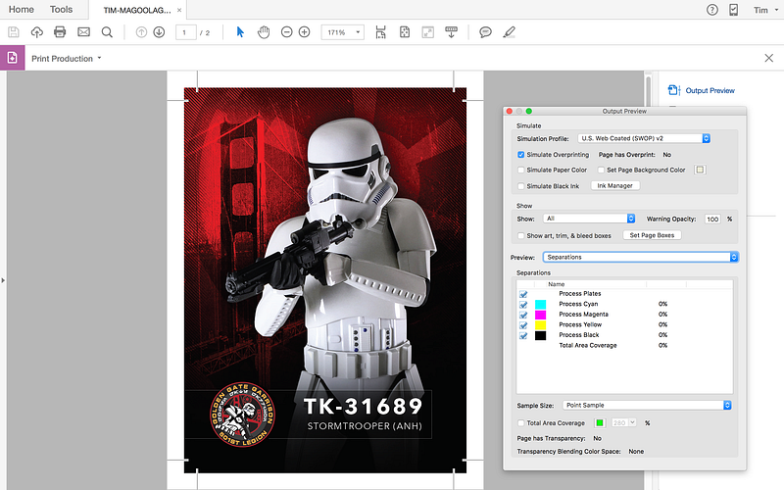Screen dimensions: 784x490
Task: Close the Print Production toolbar
Action: tap(769, 58)
